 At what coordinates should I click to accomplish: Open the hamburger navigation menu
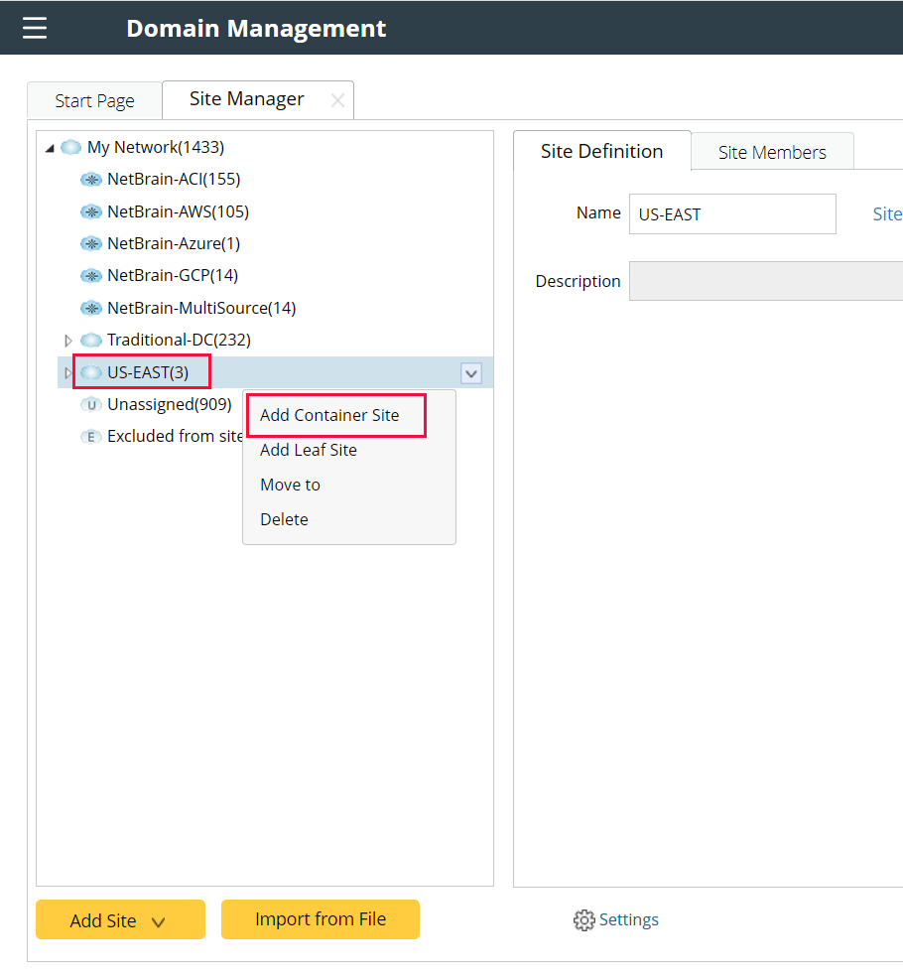[34, 28]
